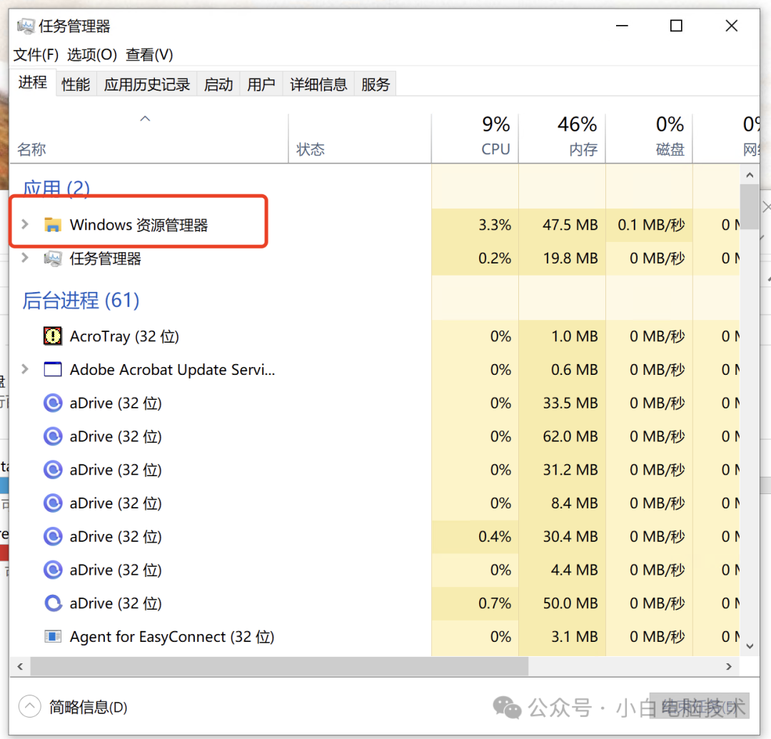Sort by the 状态 column header
This screenshot has width=771, height=739.
pyautogui.click(x=359, y=139)
